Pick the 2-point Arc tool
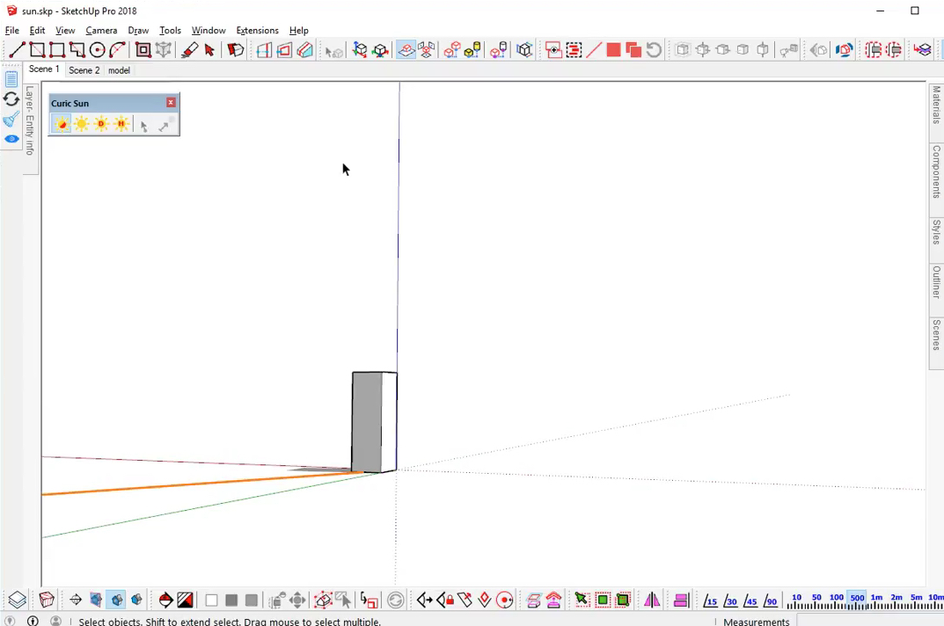 click(117, 50)
